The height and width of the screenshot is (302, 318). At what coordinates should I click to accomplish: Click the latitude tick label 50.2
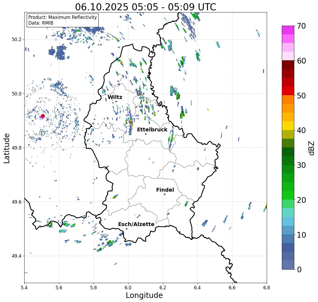[17, 39]
